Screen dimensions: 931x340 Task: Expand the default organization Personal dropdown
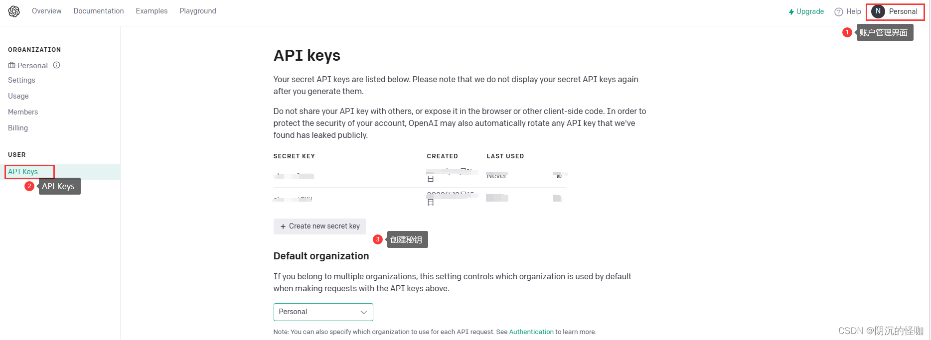[322, 312]
